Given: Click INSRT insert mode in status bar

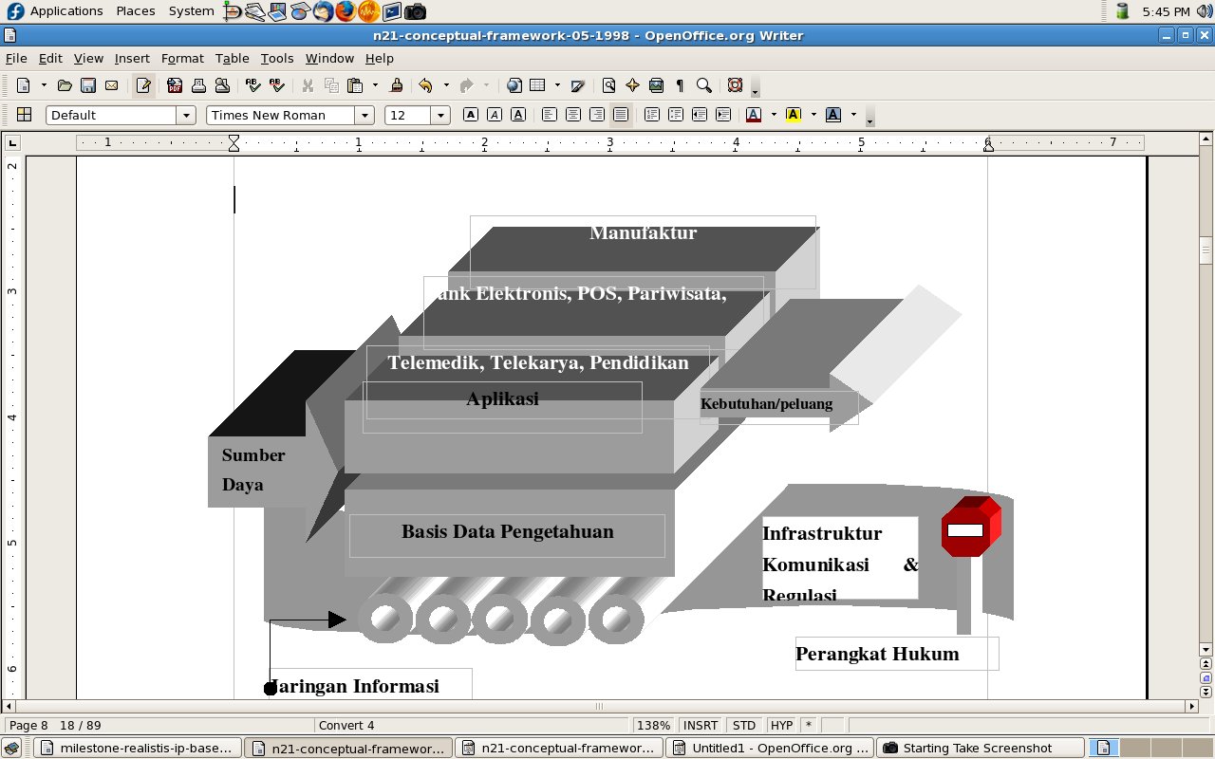Looking at the screenshot, I should [x=701, y=725].
